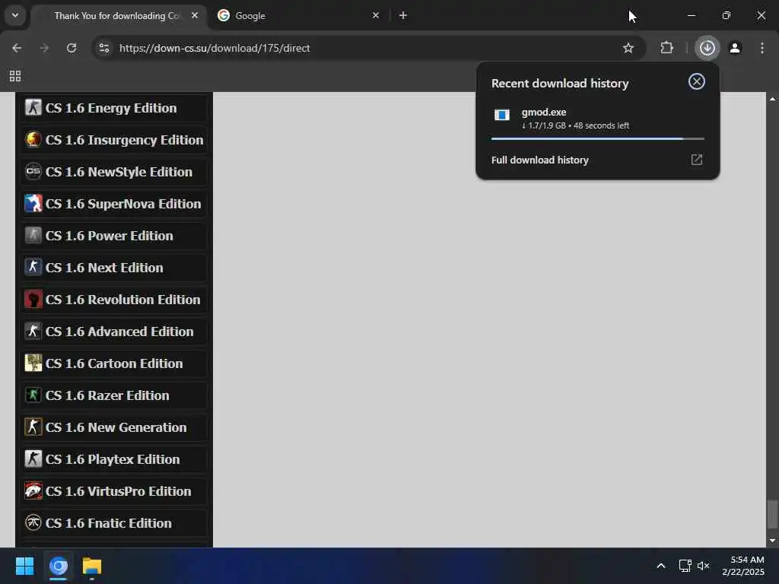Open the Windows Start menu
The image size is (779, 584).
pyautogui.click(x=24, y=566)
